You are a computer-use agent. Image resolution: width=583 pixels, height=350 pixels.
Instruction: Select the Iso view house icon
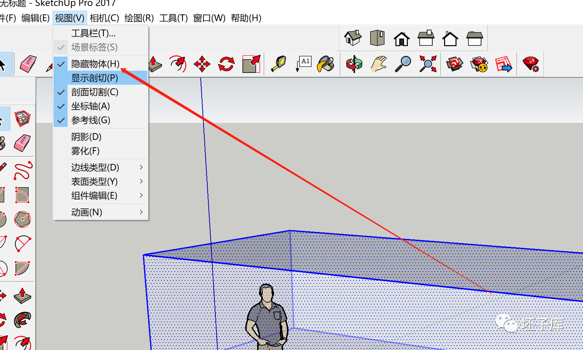point(353,38)
